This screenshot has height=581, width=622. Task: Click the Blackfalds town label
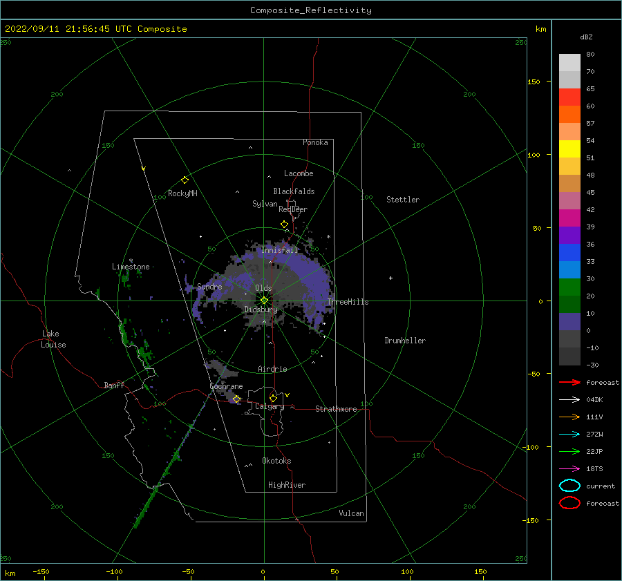point(294,191)
